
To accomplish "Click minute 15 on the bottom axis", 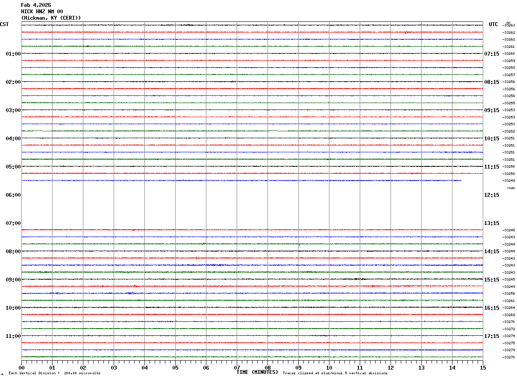I will 483,368.
